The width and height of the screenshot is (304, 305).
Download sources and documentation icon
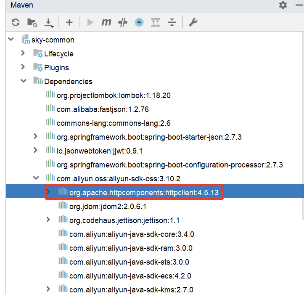49,23
